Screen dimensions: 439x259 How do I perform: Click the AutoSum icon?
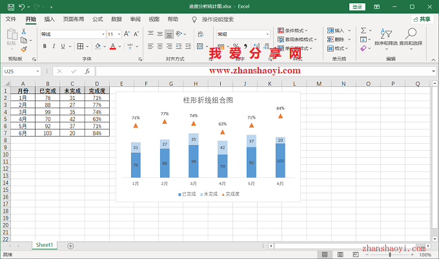click(x=363, y=30)
